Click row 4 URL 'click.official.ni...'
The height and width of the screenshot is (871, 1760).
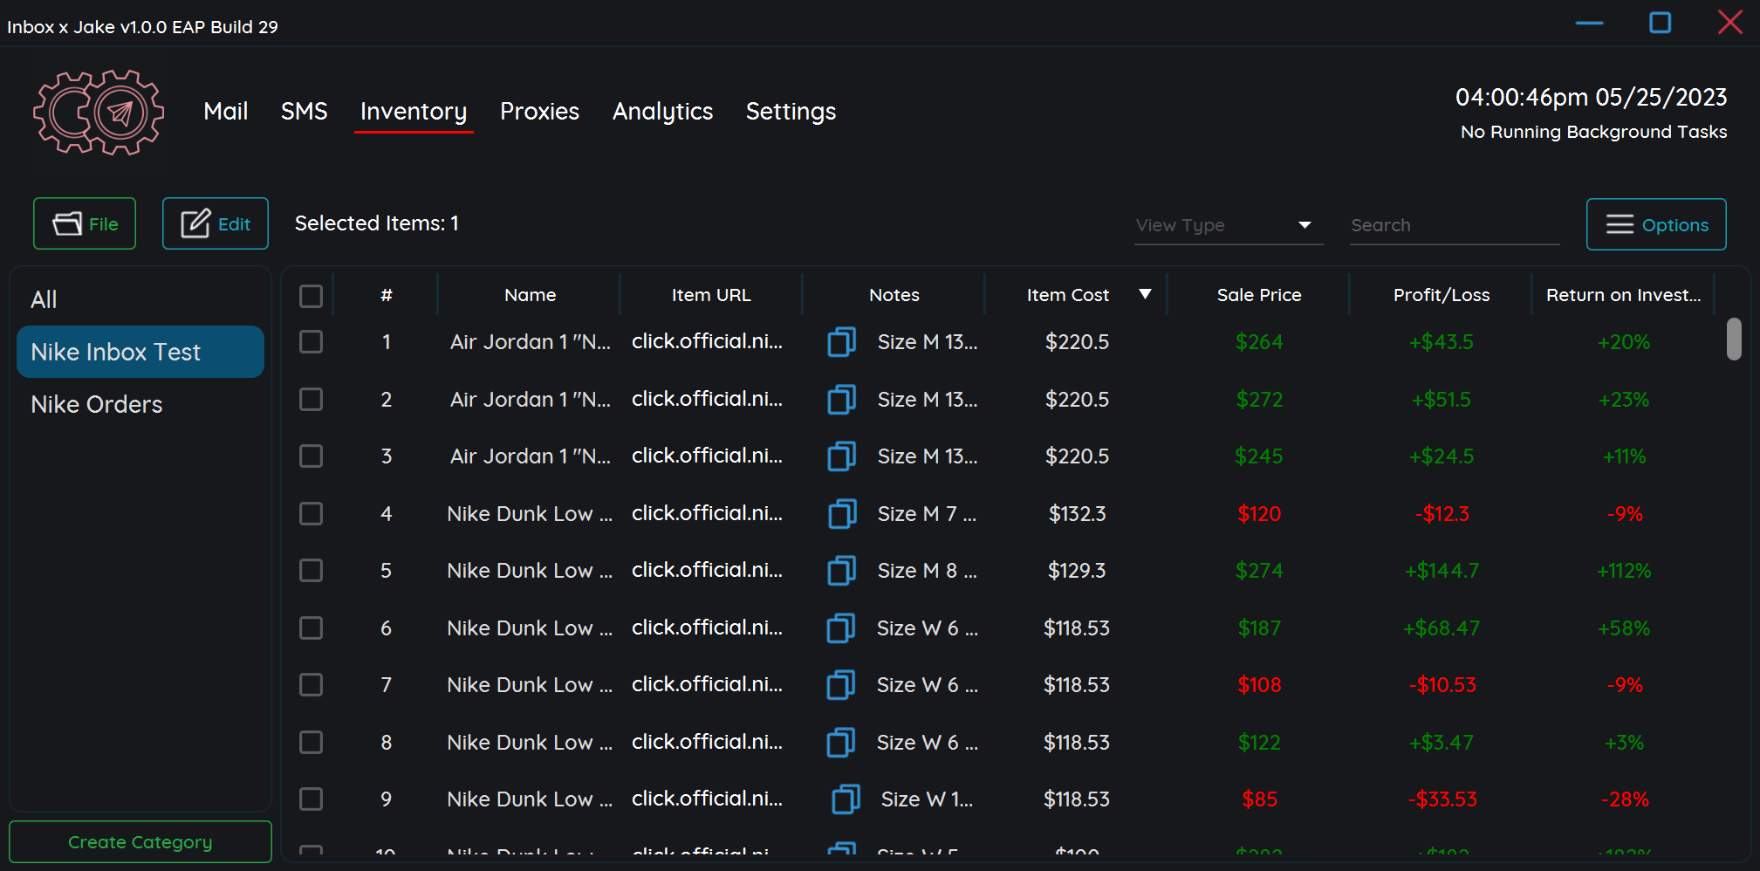(707, 513)
